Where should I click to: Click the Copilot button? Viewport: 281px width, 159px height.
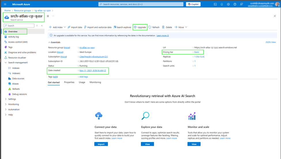pos(193,4)
